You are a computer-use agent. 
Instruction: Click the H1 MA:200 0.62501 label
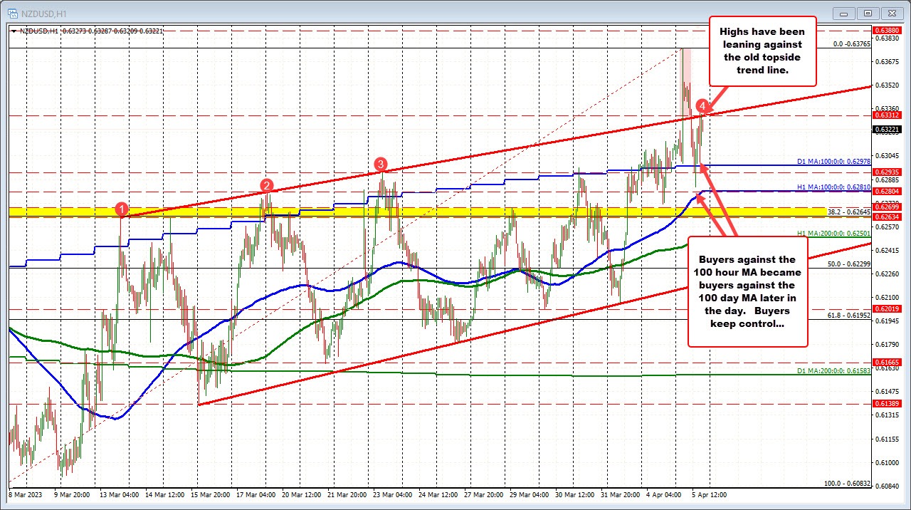pos(833,233)
